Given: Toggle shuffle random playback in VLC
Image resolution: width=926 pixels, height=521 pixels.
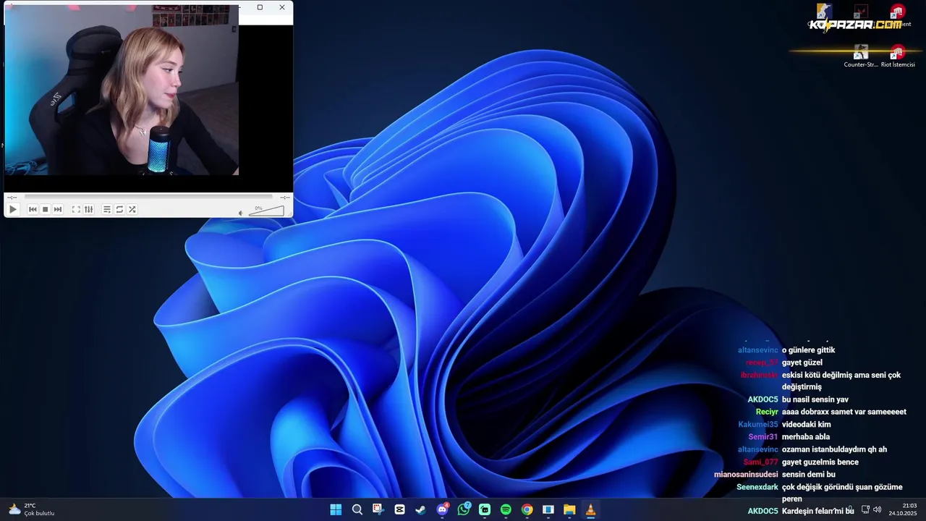Looking at the screenshot, I should point(132,209).
